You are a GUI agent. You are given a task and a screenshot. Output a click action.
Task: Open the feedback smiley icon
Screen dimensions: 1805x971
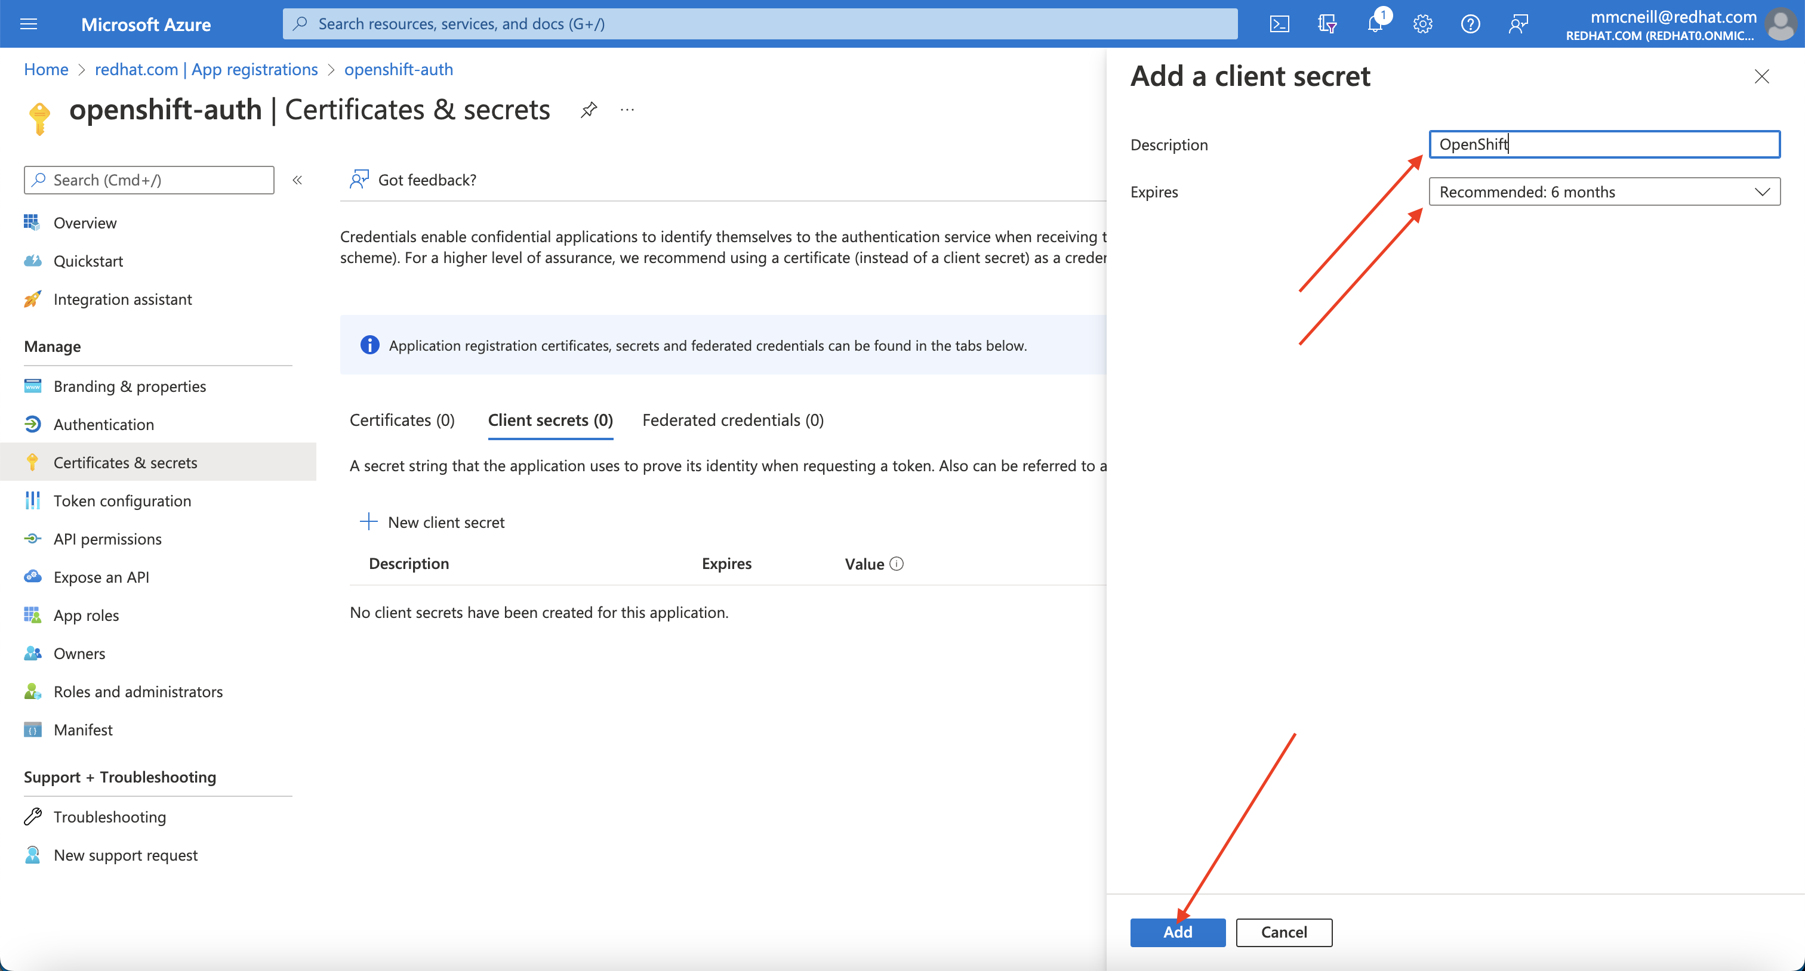coord(1518,23)
